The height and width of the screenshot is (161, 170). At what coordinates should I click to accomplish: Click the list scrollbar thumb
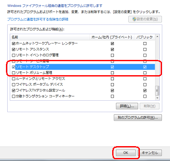point(157,90)
